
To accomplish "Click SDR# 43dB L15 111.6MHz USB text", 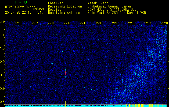I will pos(112,10).
